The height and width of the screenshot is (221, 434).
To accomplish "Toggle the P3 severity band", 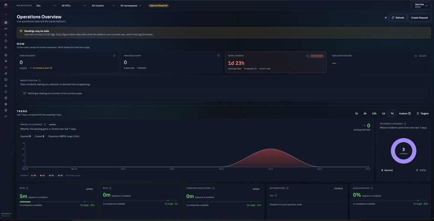I will (x=60, y=175).
